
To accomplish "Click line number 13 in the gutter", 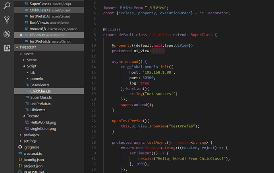I will [94, 62].
